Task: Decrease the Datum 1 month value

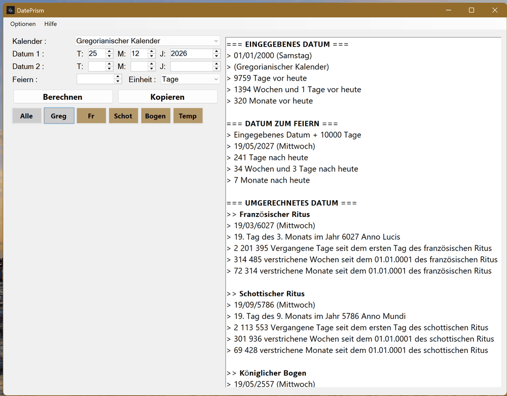Action: [152, 56]
